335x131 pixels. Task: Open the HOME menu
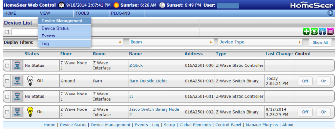[x=10, y=13]
